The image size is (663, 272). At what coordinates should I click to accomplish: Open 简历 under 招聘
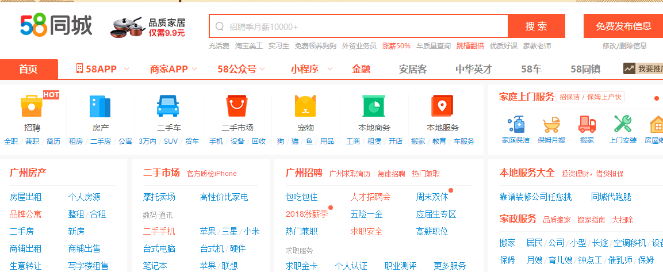pos(53,141)
